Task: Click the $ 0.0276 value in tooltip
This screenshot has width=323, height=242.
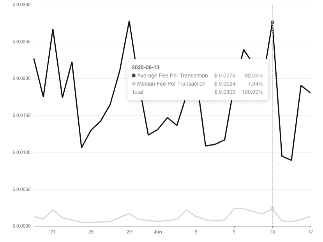Action: pos(224,75)
